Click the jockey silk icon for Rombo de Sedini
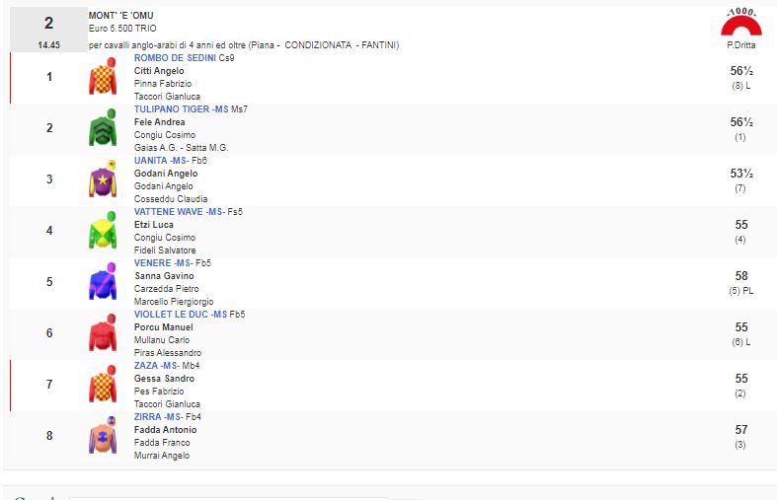Screen dimensions: 777x500 103,77
